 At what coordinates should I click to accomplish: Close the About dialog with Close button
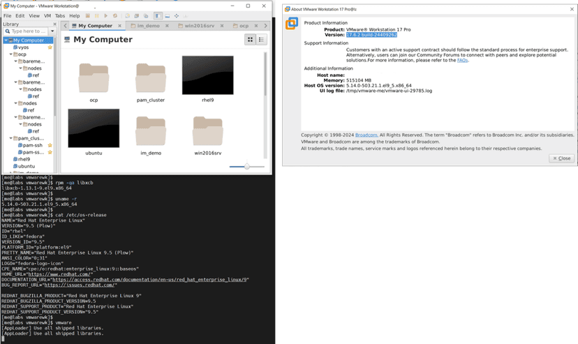click(561, 158)
